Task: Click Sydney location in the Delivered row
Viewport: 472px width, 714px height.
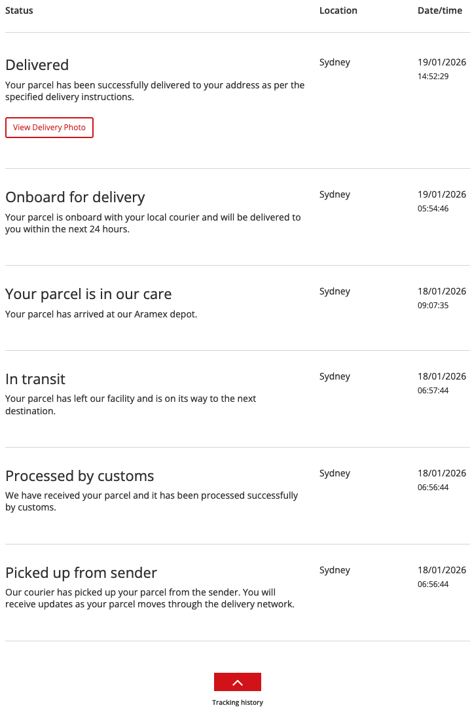Action: (x=335, y=63)
